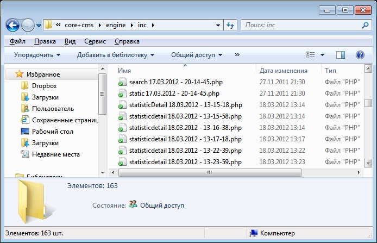Image resolution: width=377 pixels, height=243 pixels.
Task: Select statisticdetail 18.03.2012 - 13-15-58.php icon
Action: 122,116
